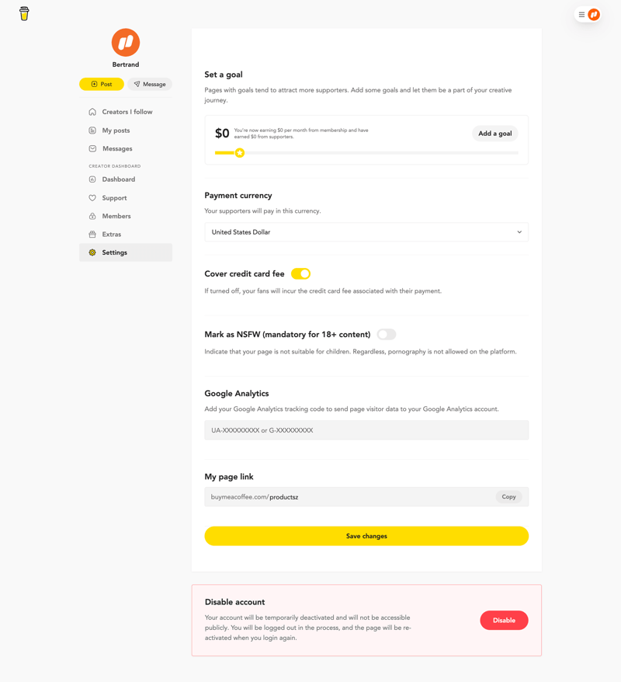Open the Support section
The image size is (621, 682).
113,197
